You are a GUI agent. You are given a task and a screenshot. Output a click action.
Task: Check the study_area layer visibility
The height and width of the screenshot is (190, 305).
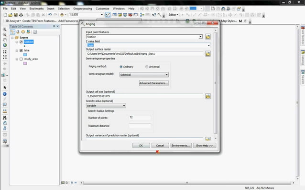[21, 59]
